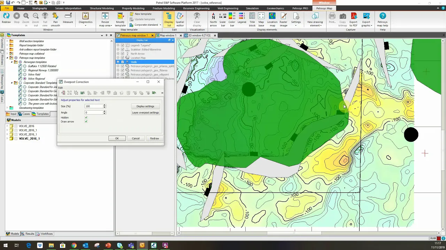Viewport: 446px width, 250px height.
Task: Open the Property Modeling ribbon tab
Action: click(x=133, y=8)
